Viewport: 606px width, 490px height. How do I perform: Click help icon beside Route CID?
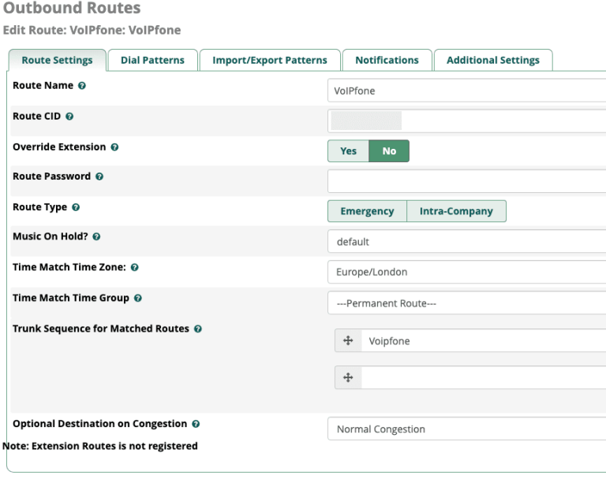(x=69, y=117)
